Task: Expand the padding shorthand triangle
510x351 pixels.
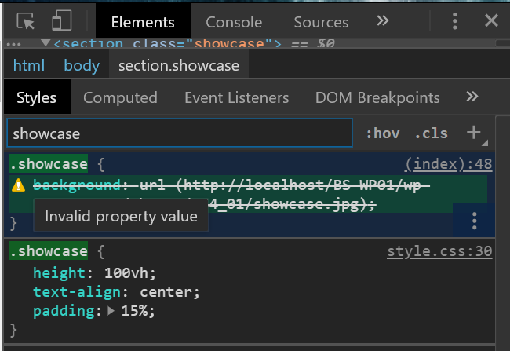Action: pyautogui.click(x=111, y=312)
